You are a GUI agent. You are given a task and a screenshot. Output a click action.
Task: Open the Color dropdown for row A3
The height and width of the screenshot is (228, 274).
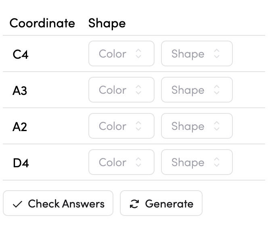(121, 90)
